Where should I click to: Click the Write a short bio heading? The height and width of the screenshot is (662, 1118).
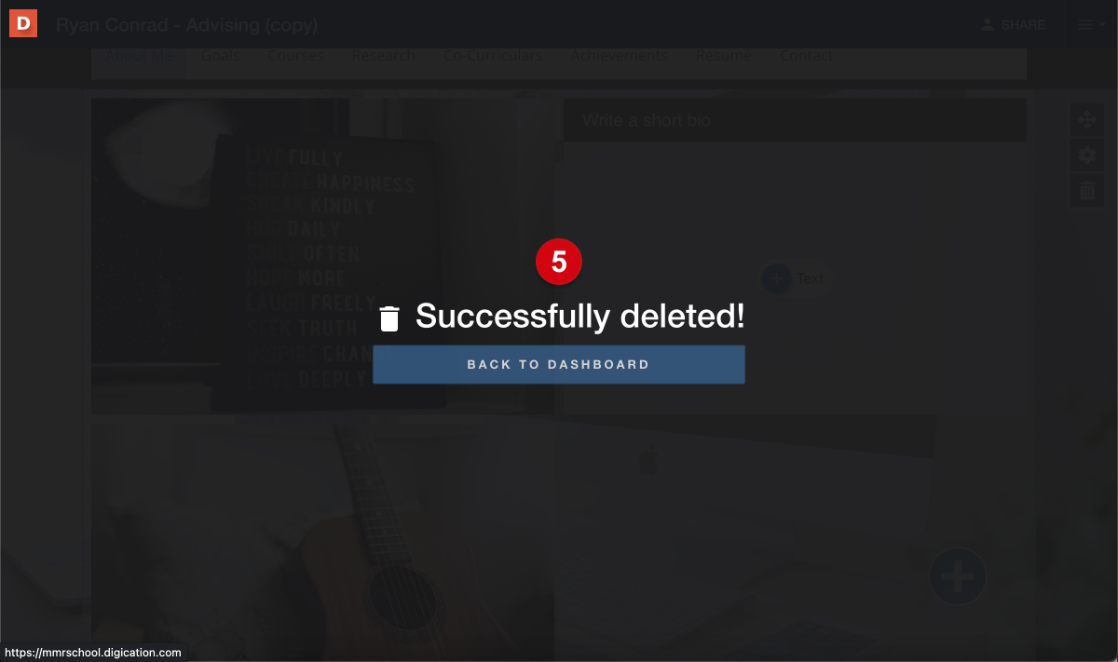point(647,120)
